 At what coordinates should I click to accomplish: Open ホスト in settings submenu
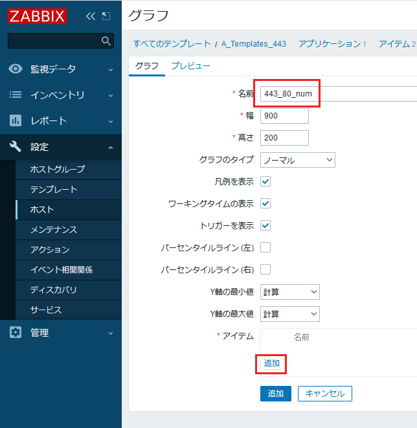pyautogui.click(x=69, y=210)
